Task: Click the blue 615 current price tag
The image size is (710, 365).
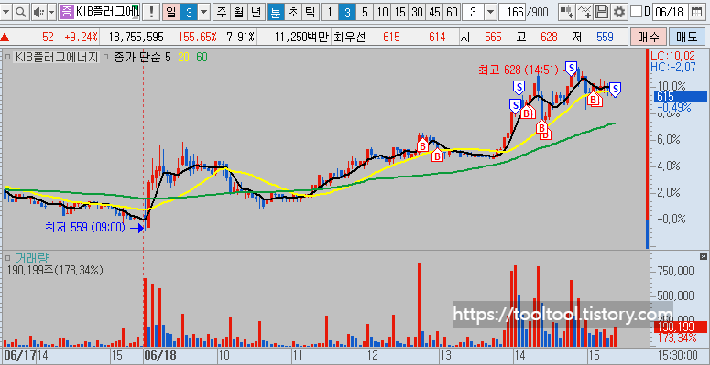Action: tap(680, 96)
